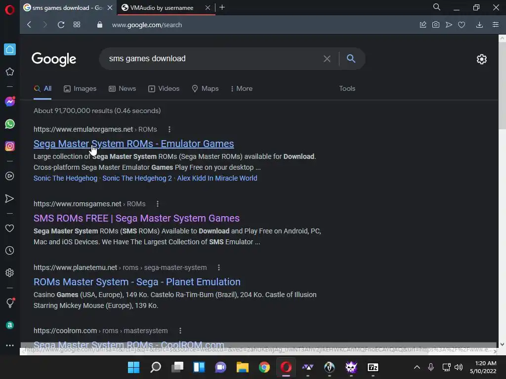Screen dimensions: 506x379
Task: Switch to VMAudio by usernamee tab
Action: [x=162, y=8]
